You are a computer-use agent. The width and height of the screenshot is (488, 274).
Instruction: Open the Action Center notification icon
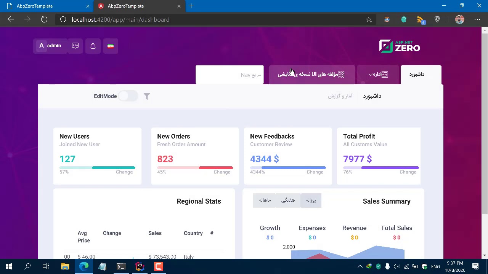coord(475,266)
